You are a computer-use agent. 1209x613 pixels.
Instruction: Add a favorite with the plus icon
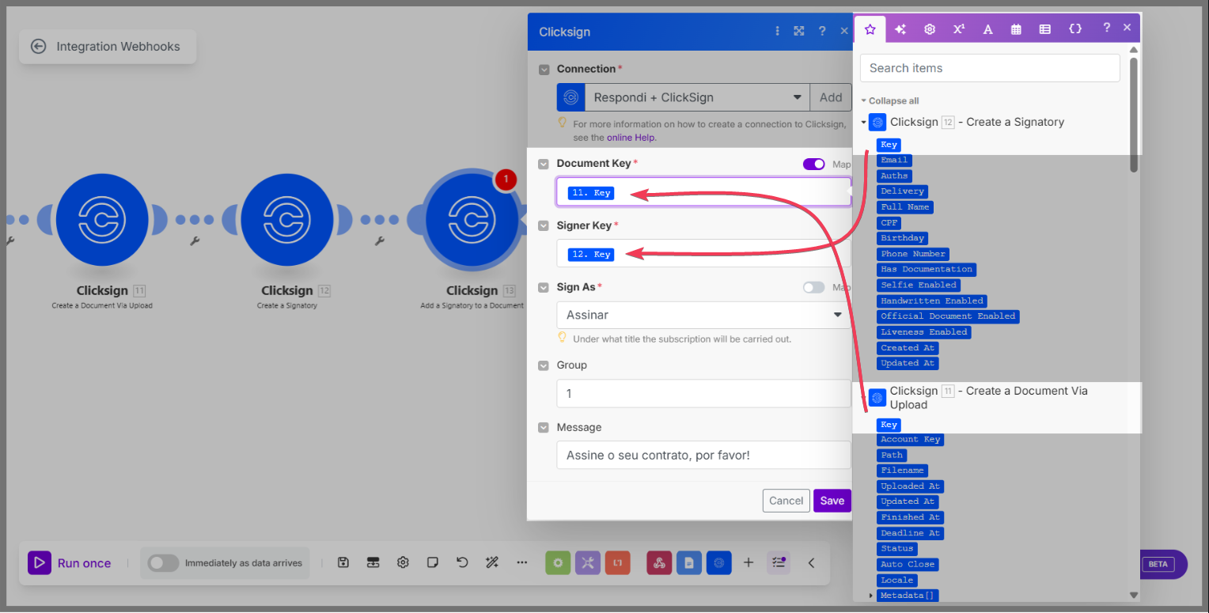749,562
